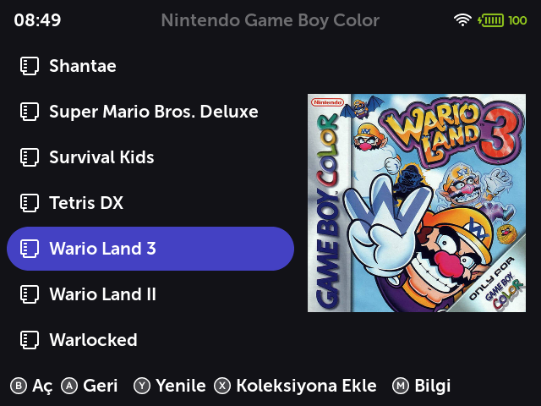Image resolution: width=541 pixels, height=406 pixels.
Task: Click the M button icon for Bilgi
Action: point(401,386)
